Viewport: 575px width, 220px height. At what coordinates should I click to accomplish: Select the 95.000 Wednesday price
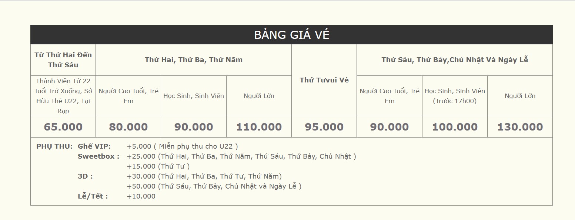point(324,127)
